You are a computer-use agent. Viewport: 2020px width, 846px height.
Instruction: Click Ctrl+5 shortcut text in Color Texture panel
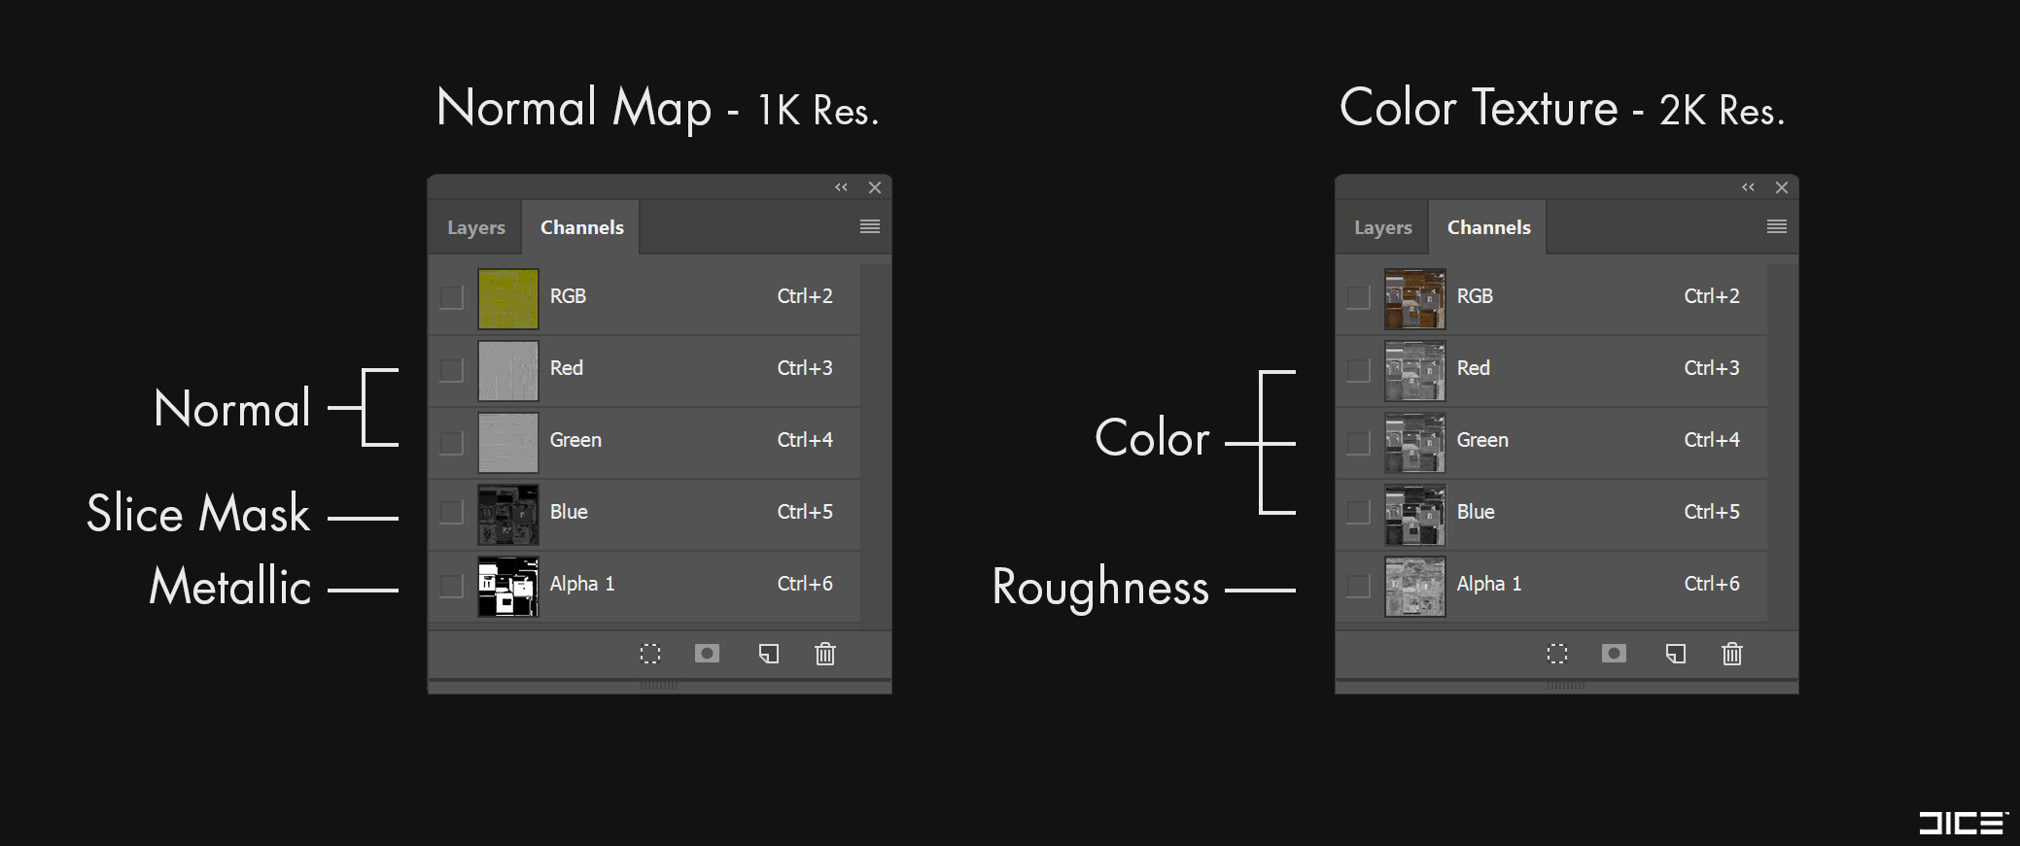(1712, 512)
